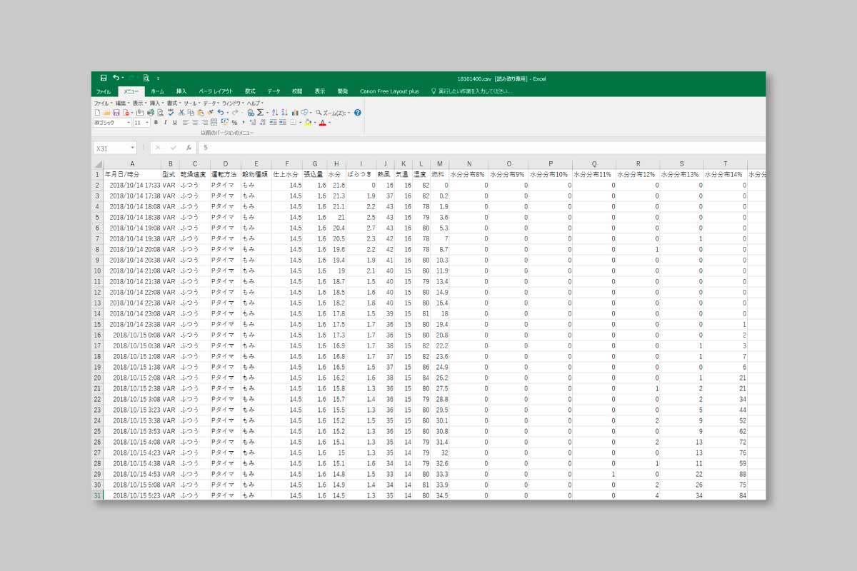Select the cell labeled 年月日/時分
Screen dimensions: 857x571
tap(133, 174)
